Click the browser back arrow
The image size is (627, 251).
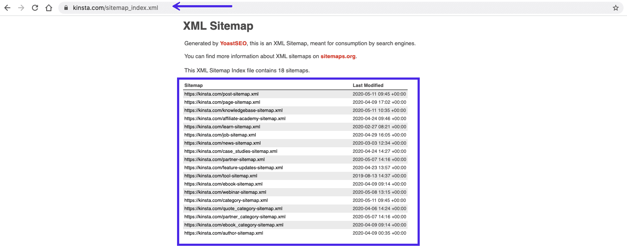coord(7,7)
